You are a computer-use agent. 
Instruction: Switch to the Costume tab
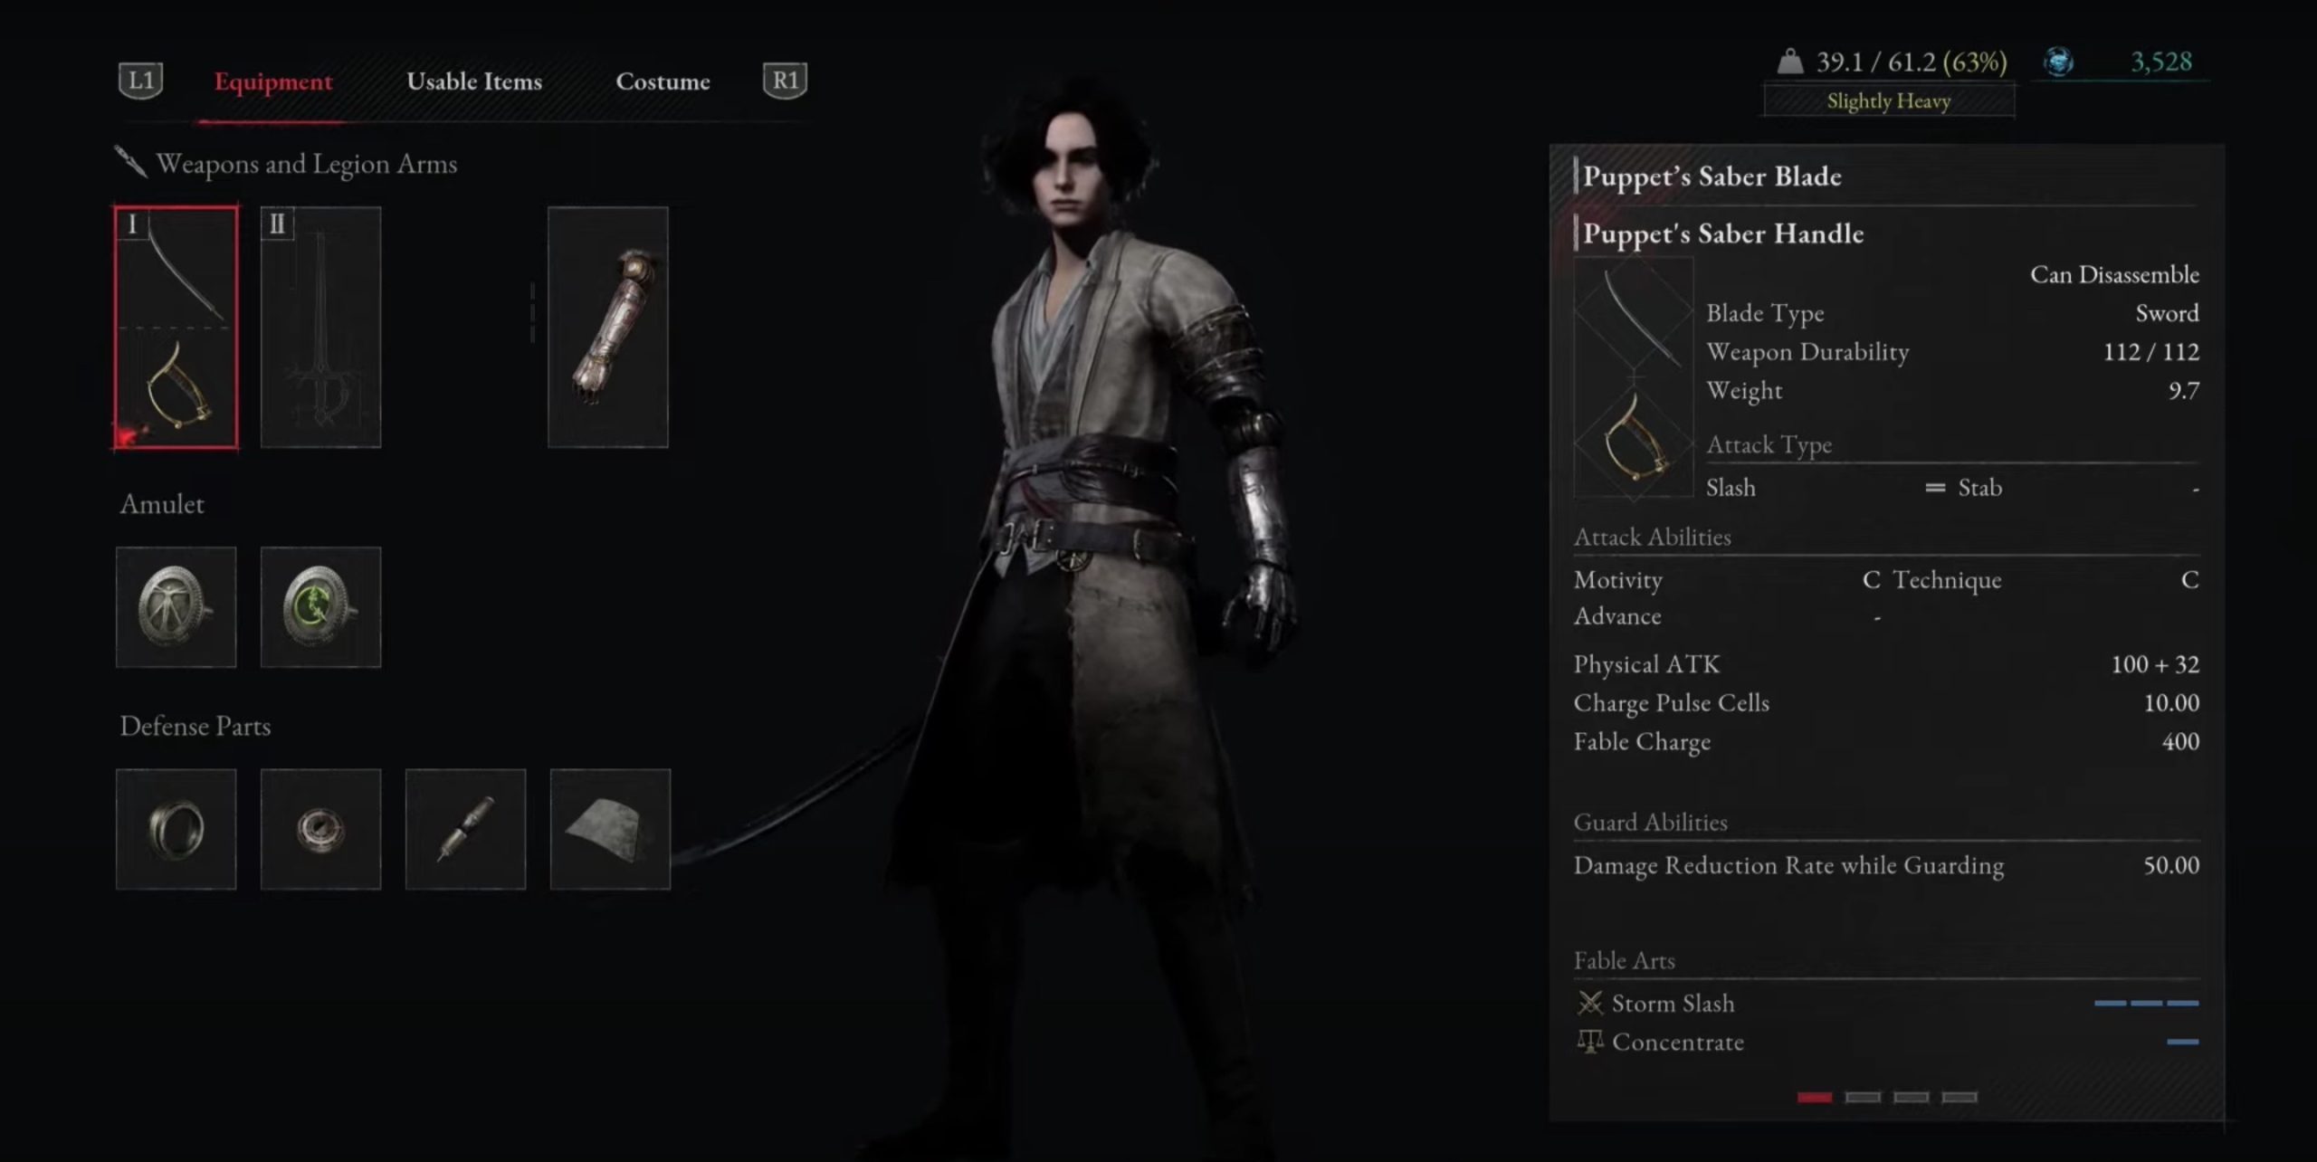663,80
